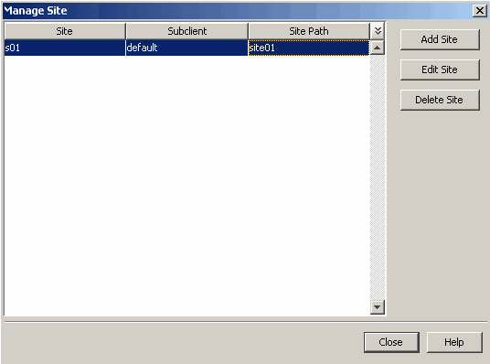The image size is (490, 364).
Task: Sort by the Site Path column header
Action: 309,31
